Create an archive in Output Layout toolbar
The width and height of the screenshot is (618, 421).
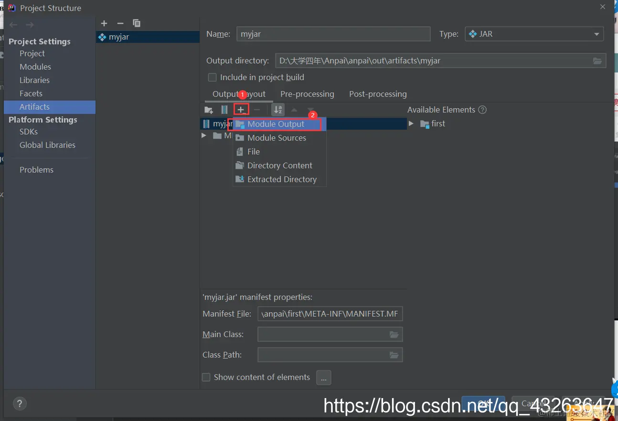(x=224, y=110)
